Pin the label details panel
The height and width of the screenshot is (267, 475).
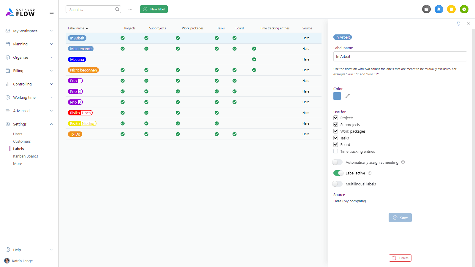[x=458, y=24]
